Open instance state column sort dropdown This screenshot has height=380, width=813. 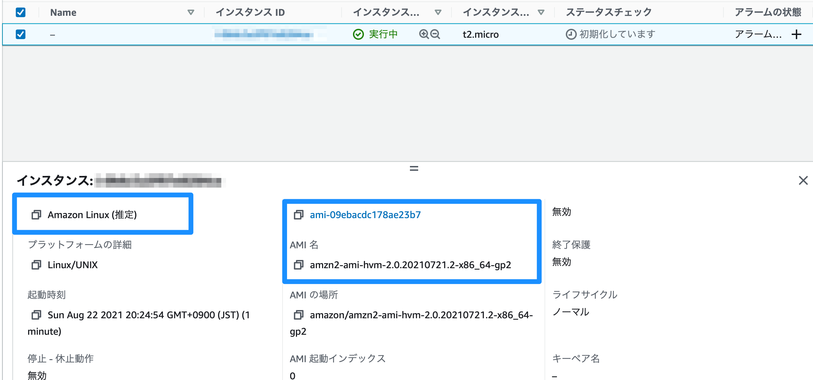tap(438, 12)
